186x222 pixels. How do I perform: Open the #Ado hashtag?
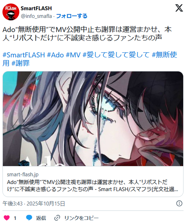(x=55, y=55)
